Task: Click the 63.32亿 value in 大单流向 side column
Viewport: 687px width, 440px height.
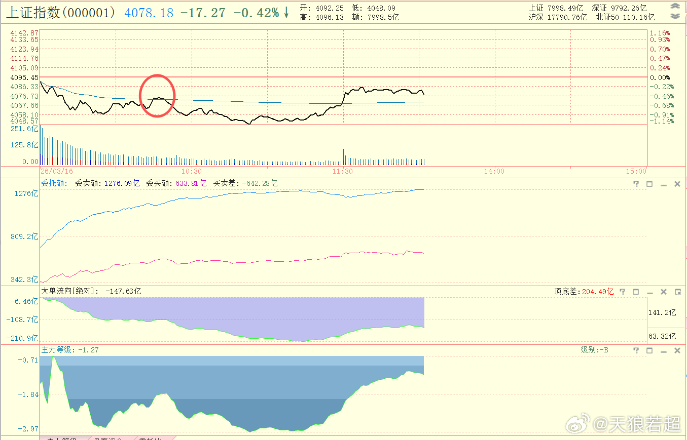Action: pos(662,336)
